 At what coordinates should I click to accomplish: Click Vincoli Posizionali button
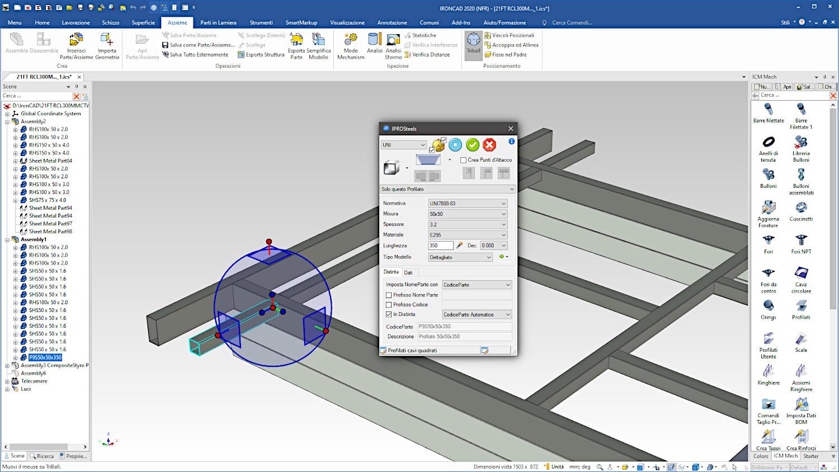(x=512, y=35)
